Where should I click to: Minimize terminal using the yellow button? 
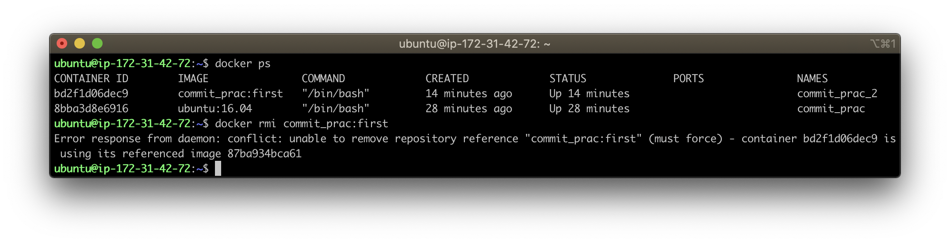pos(80,43)
